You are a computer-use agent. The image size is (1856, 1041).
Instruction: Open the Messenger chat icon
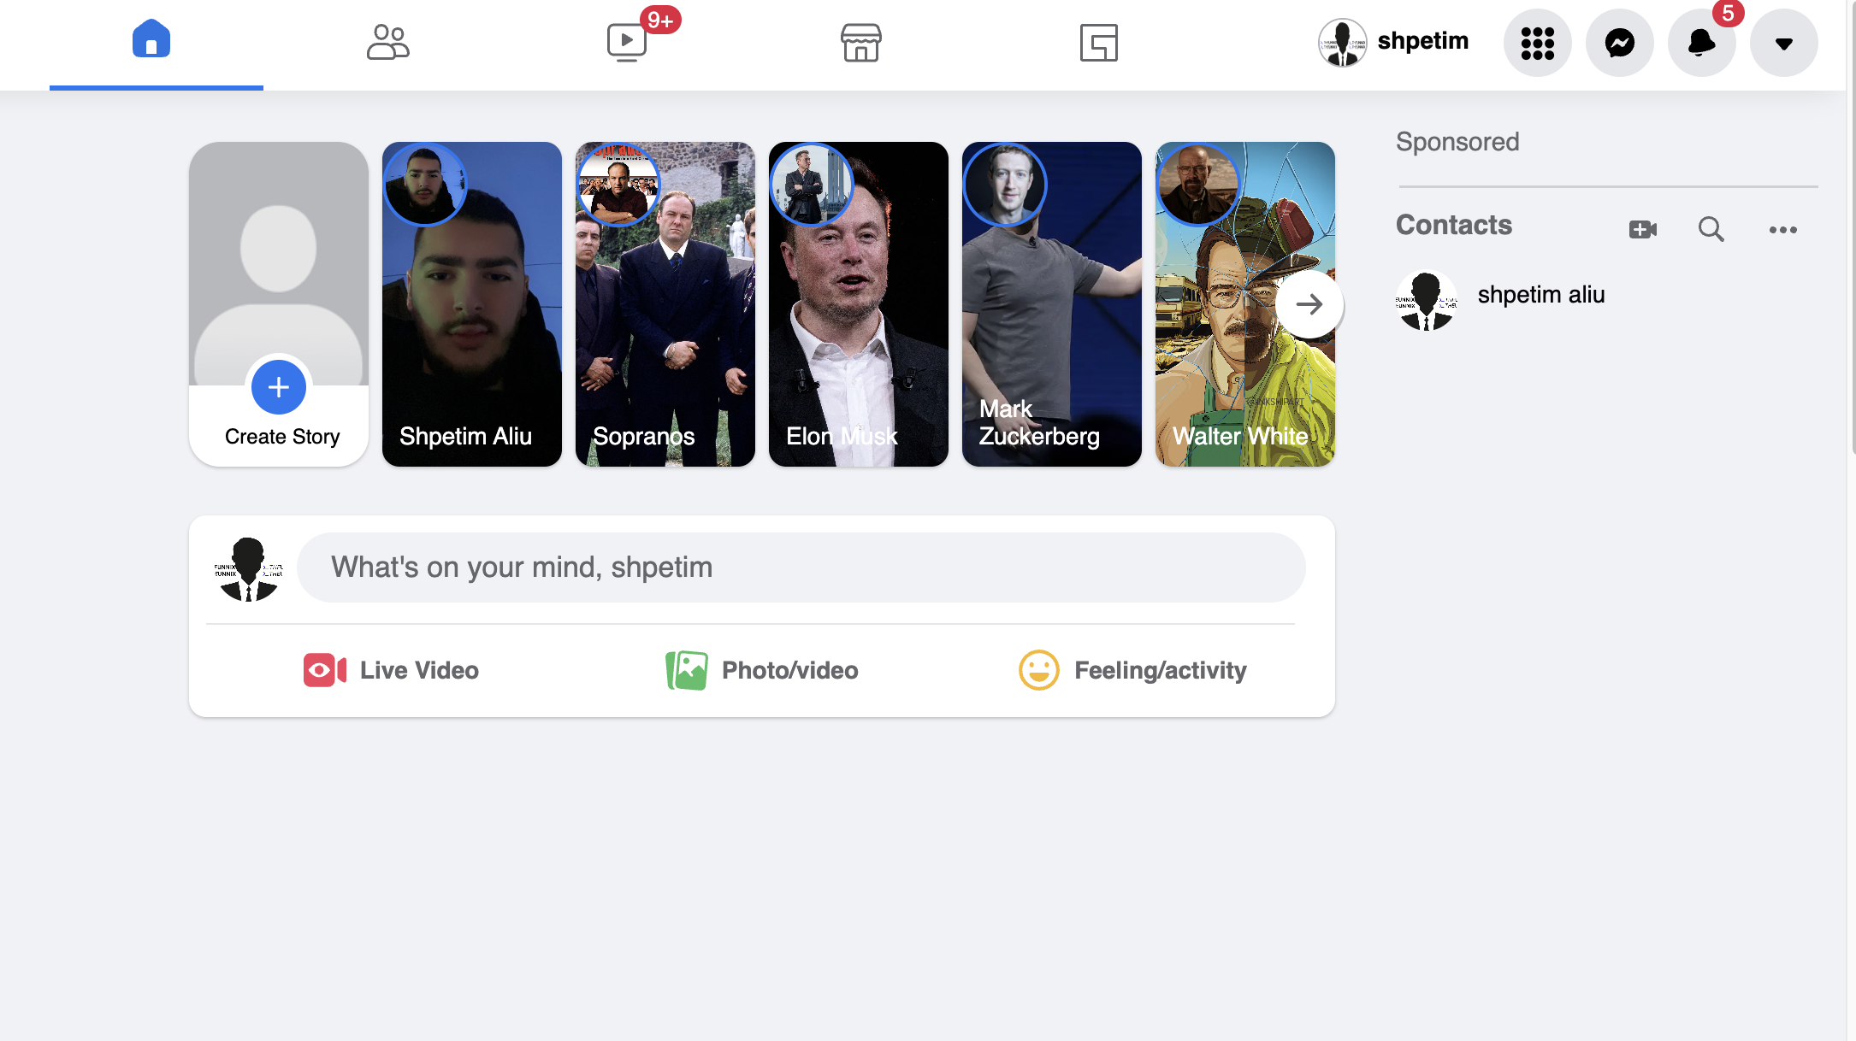[x=1619, y=43]
